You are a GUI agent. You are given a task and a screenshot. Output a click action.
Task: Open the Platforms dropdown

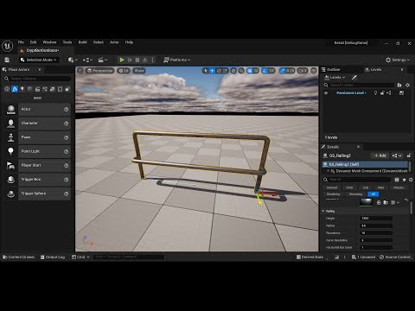tap(177, 60)
